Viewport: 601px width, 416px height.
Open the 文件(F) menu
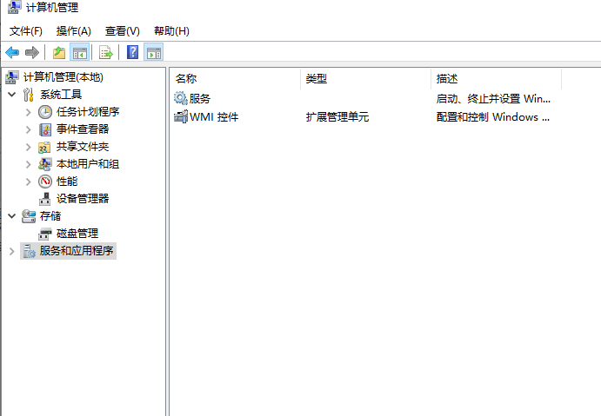click(26, 31)
